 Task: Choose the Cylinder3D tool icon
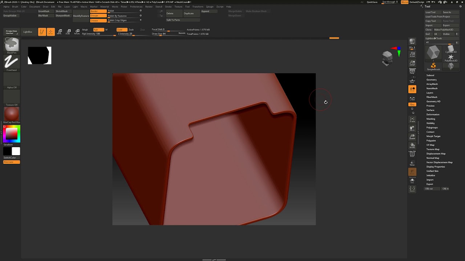[451, 49]
